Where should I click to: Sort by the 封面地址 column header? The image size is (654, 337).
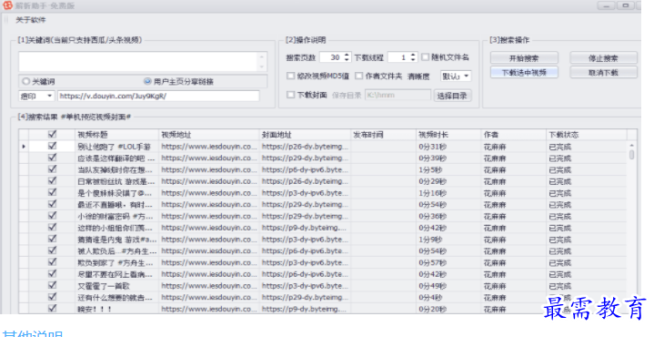305,135
